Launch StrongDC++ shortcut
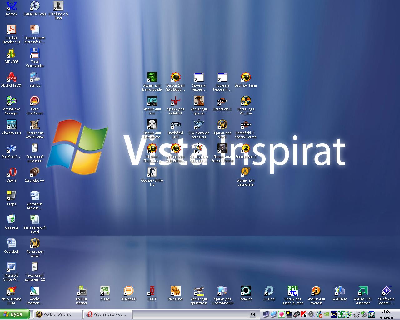The height and width of the screenshot is (320, 400). 35,172
